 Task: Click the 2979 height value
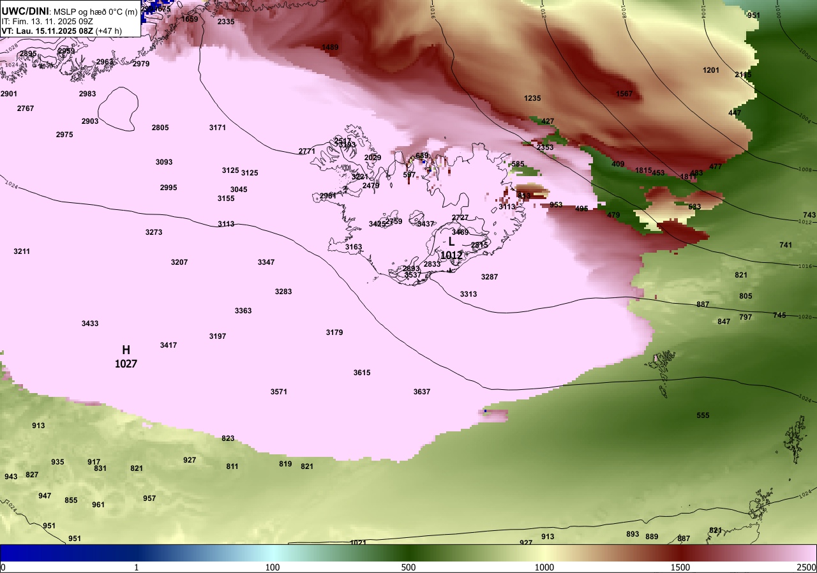pos(141,64)
